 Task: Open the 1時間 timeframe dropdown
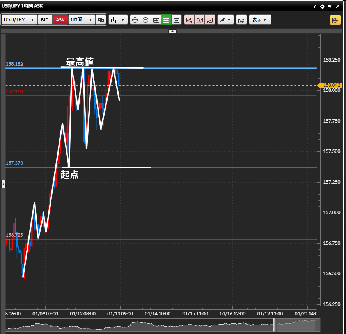[x=82, y=20]
